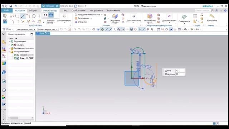The height and width of the screenshot is (129, 229).
Task: Click the Вытягивание extrude button
Action: 82,18
